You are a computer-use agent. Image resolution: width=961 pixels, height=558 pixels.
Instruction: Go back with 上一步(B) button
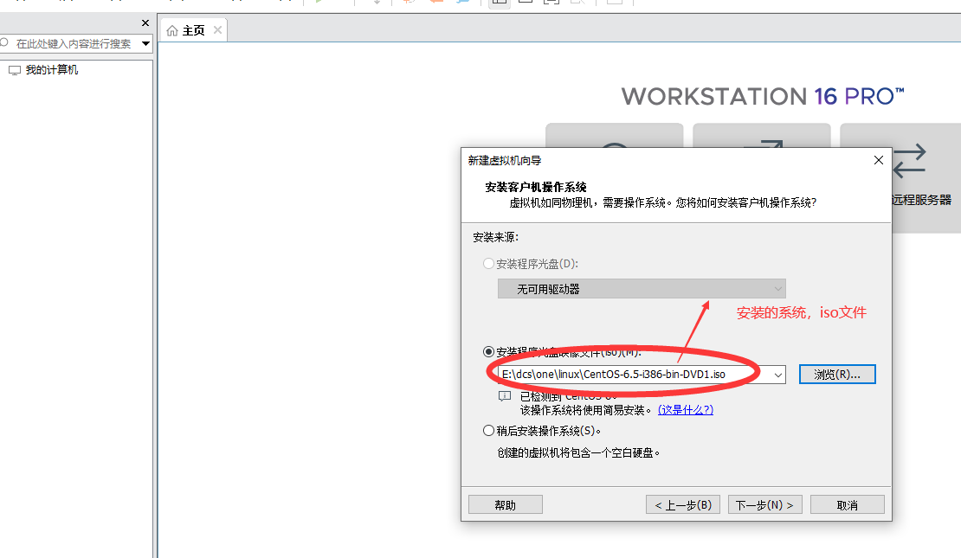point(683,504)
